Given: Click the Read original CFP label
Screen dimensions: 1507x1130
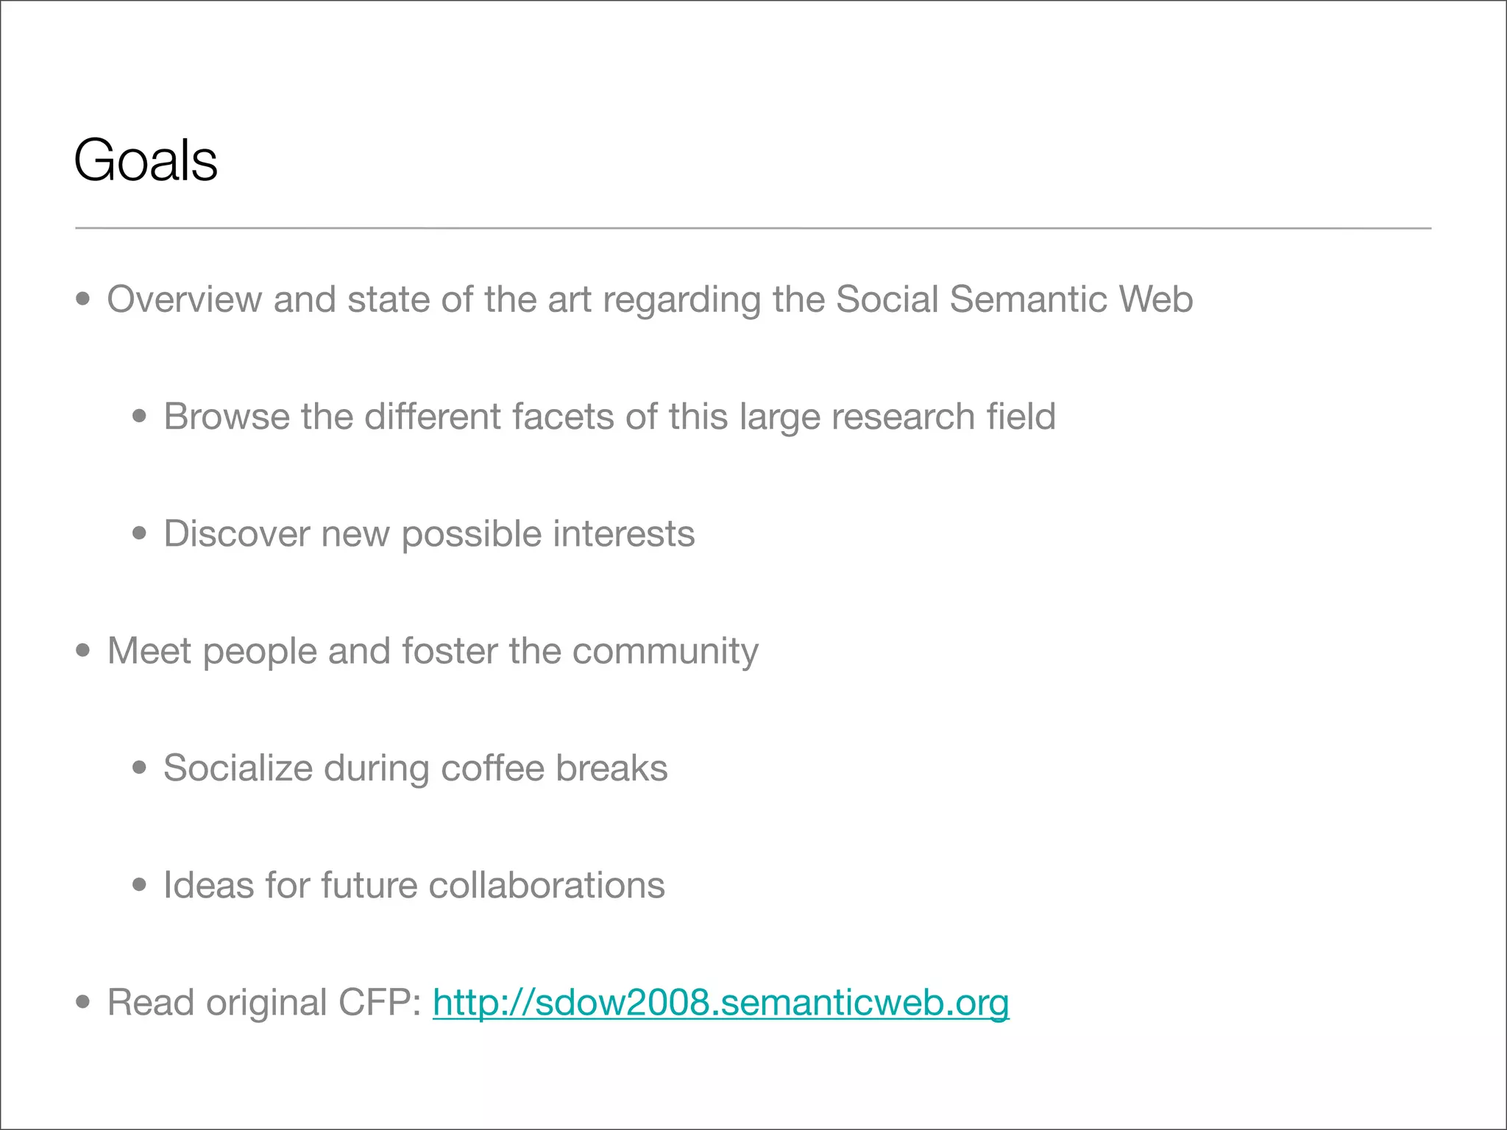Looking at the screenshot, I should 264,1003.
